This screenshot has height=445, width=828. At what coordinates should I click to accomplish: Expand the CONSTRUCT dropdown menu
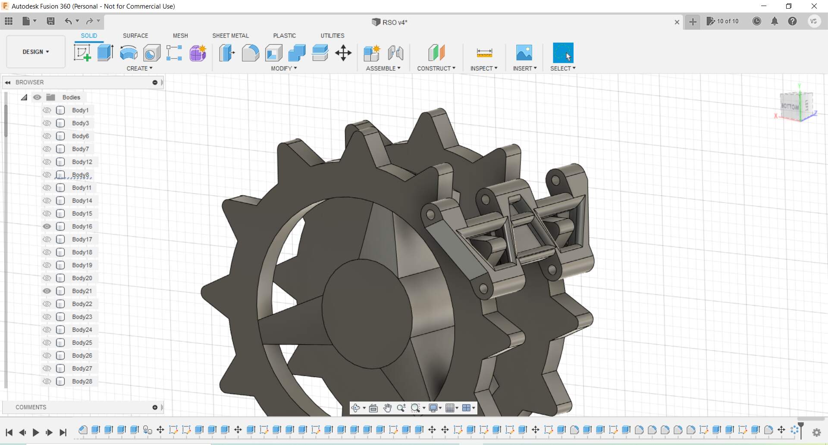click(436, 68)
